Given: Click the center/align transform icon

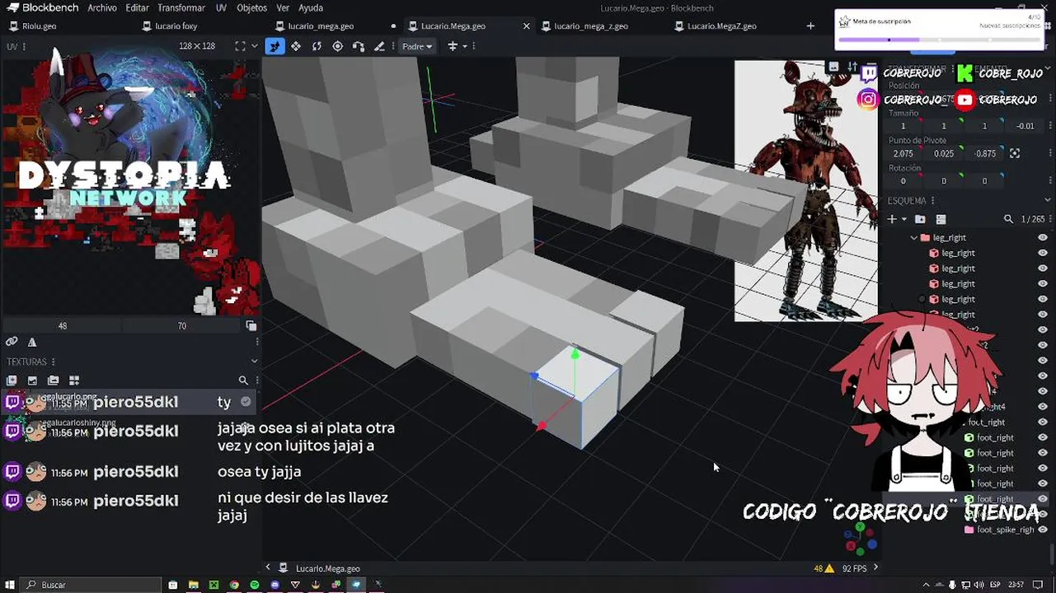Looking at the screenshot, I should (453, 46).
